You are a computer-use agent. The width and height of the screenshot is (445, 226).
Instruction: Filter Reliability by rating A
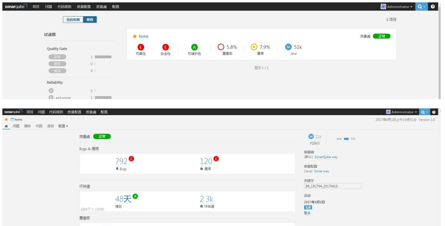pos(51,91)
